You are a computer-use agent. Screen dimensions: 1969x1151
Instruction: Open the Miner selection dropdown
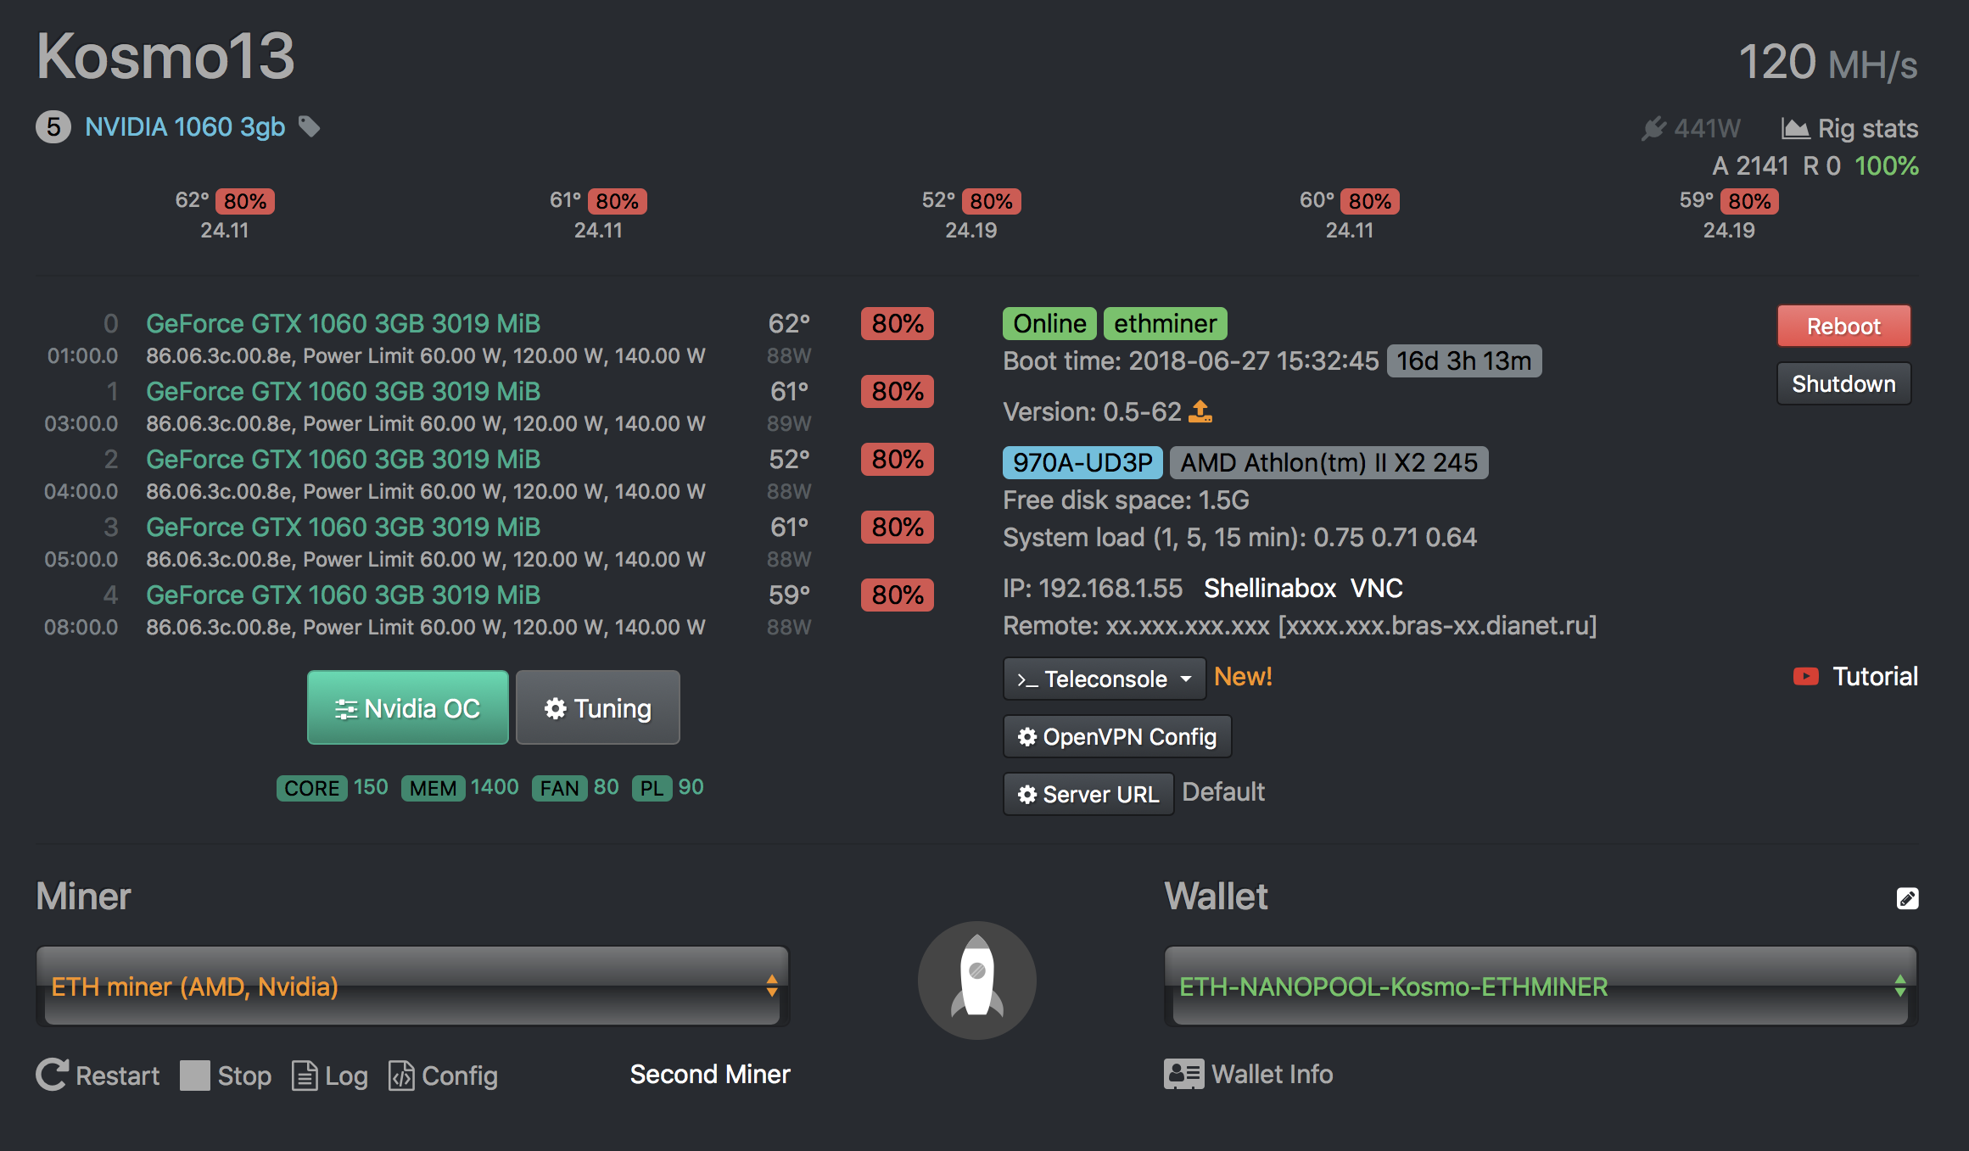click(x=412, y=986)
